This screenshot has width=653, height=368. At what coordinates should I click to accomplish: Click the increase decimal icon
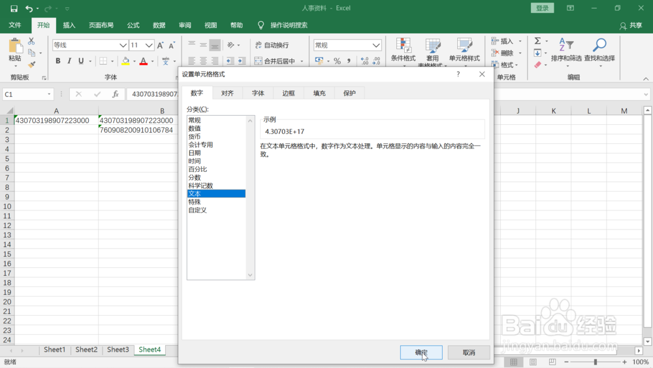[364, 61]
